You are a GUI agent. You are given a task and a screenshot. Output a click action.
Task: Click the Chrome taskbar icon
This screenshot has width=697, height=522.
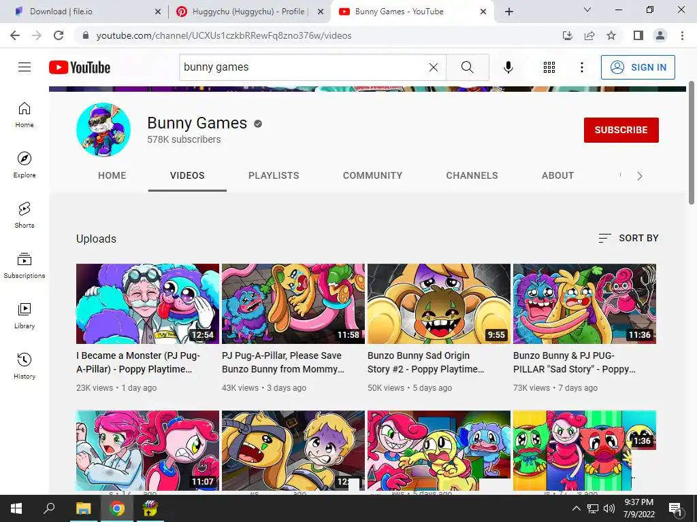[117, 508]
